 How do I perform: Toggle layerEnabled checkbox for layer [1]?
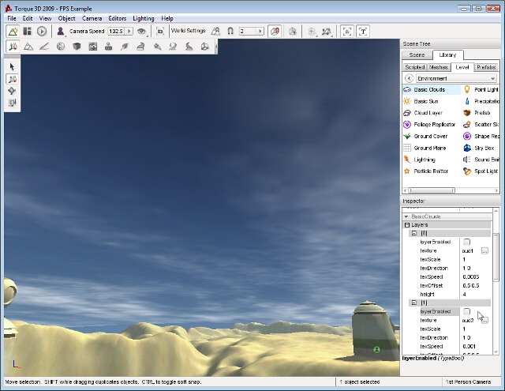coord(466,311)
